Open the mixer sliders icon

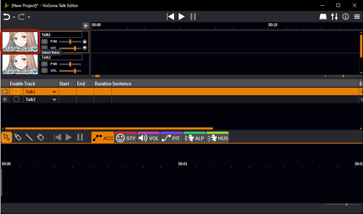click(334, 17)
